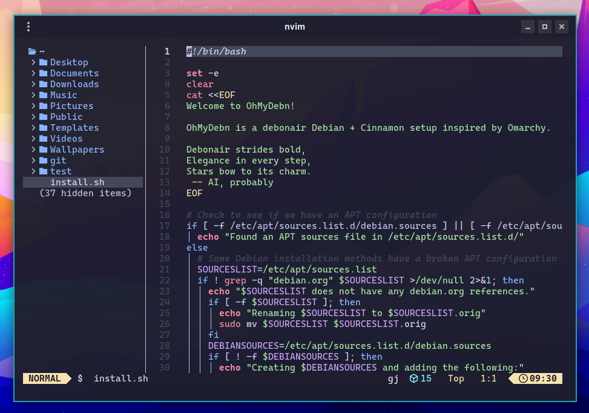Close the nvim window
This screenshot has height=413, width=589.
pos(562,27)
